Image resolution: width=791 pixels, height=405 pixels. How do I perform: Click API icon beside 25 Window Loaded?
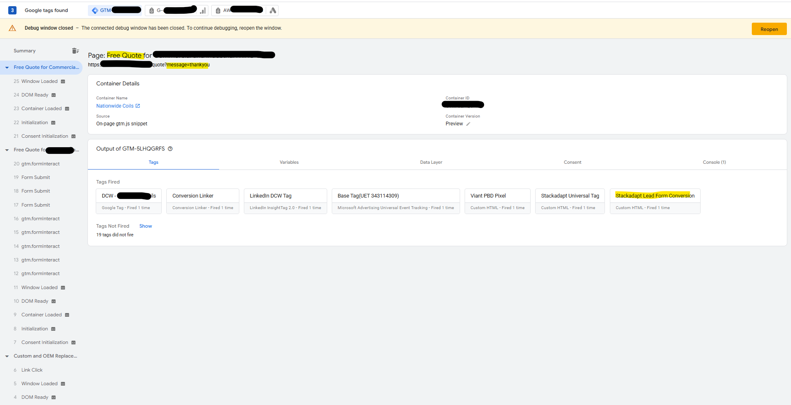(x=63, y=81)
